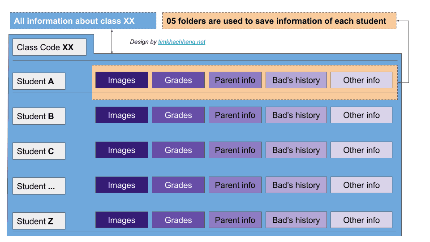Click the "05 folders are used" note box
The width and height of the screenshot is (430, 242).
279,21
